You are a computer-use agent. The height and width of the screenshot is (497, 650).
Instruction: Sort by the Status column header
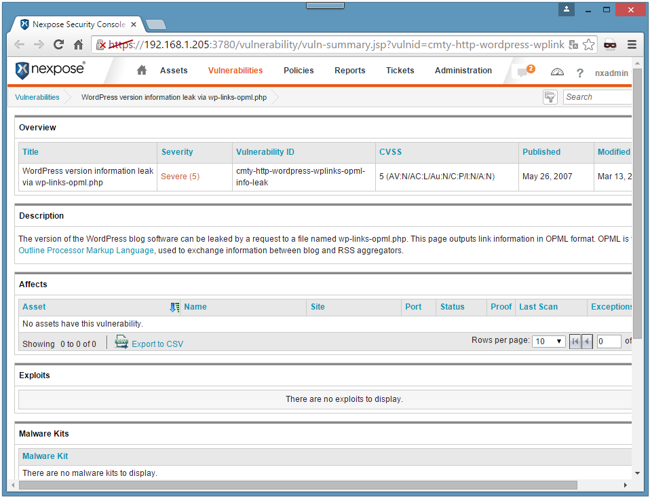[x=453, y=307]
